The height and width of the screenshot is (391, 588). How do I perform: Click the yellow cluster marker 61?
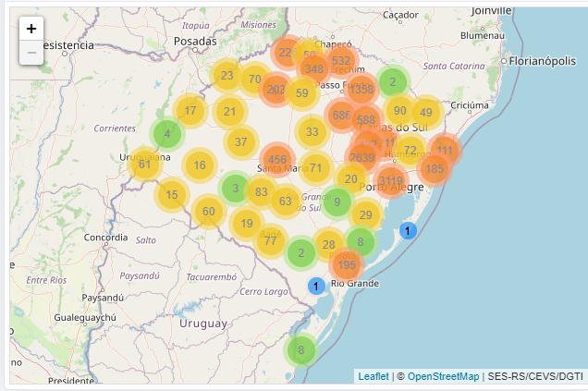click(144, 164)
